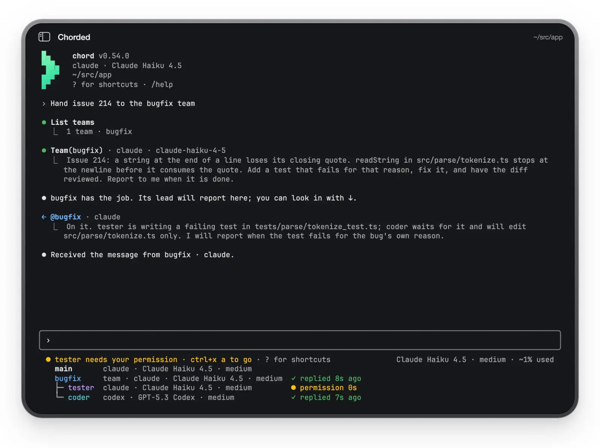Click '? for shortcuts' in status bar
Screen dimensions: 600x448
coord(297,360)
